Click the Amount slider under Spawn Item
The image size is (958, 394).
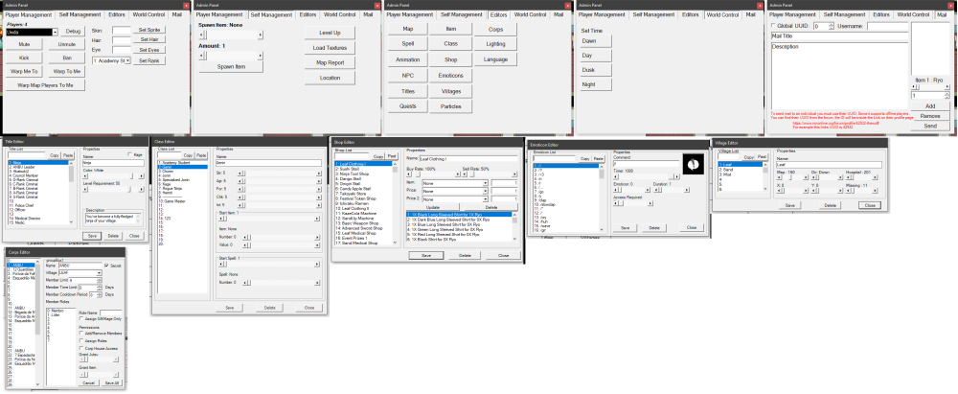coord(235,57)
